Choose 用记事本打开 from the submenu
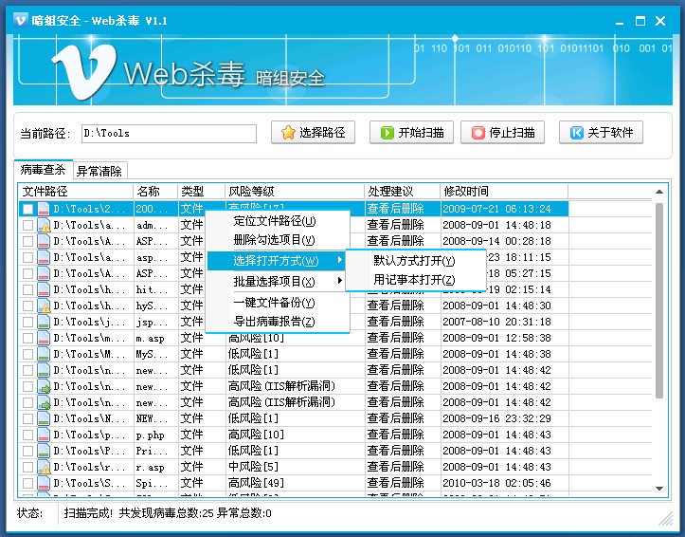685x537 pixels. click(414, 280)
